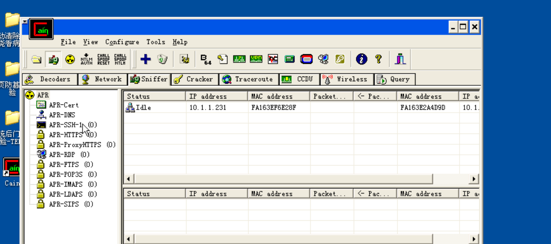Viewport: 551px width, 244px height.
Task: Switch to the Network tab
Action: tap(103, 79)
